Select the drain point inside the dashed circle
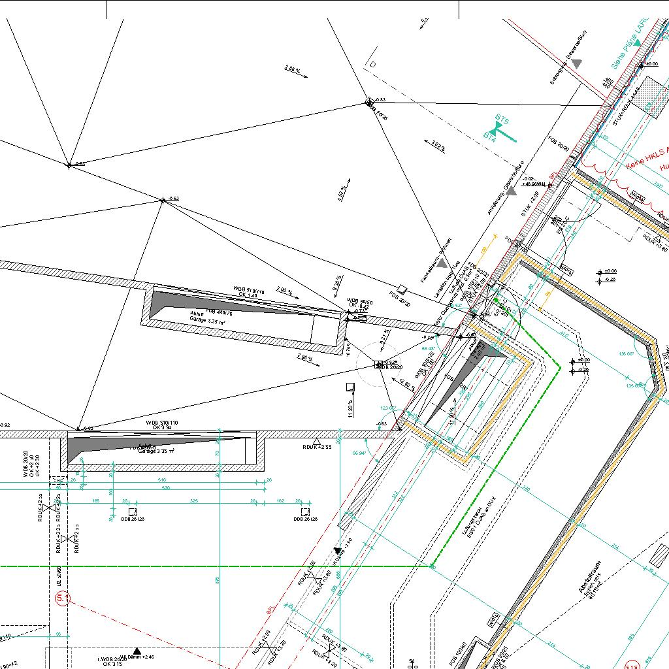The height and width of the screenshot is (669, 669). pyautogui.click(x=378, y=364)
